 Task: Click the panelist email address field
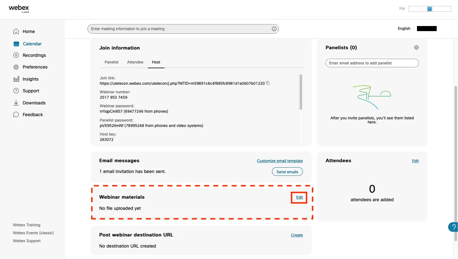[372, 63]
